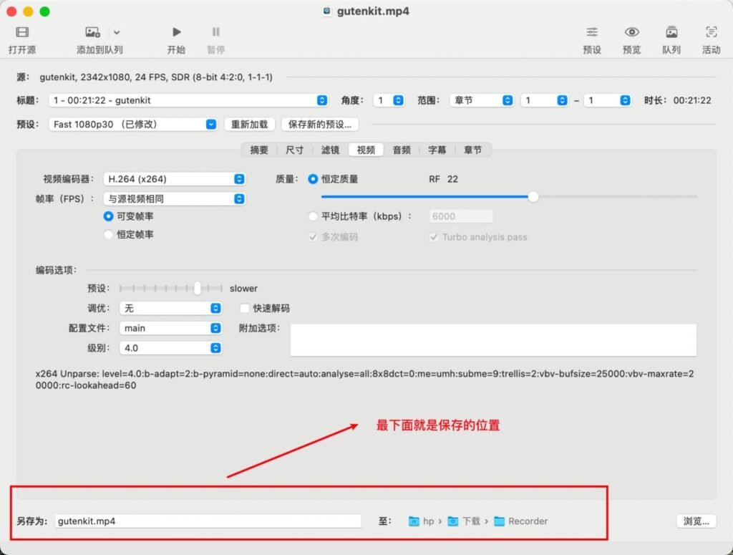Open the 预览 (Preview) eye icon
This screenshot has width=733, height=555.
point(631,32)
